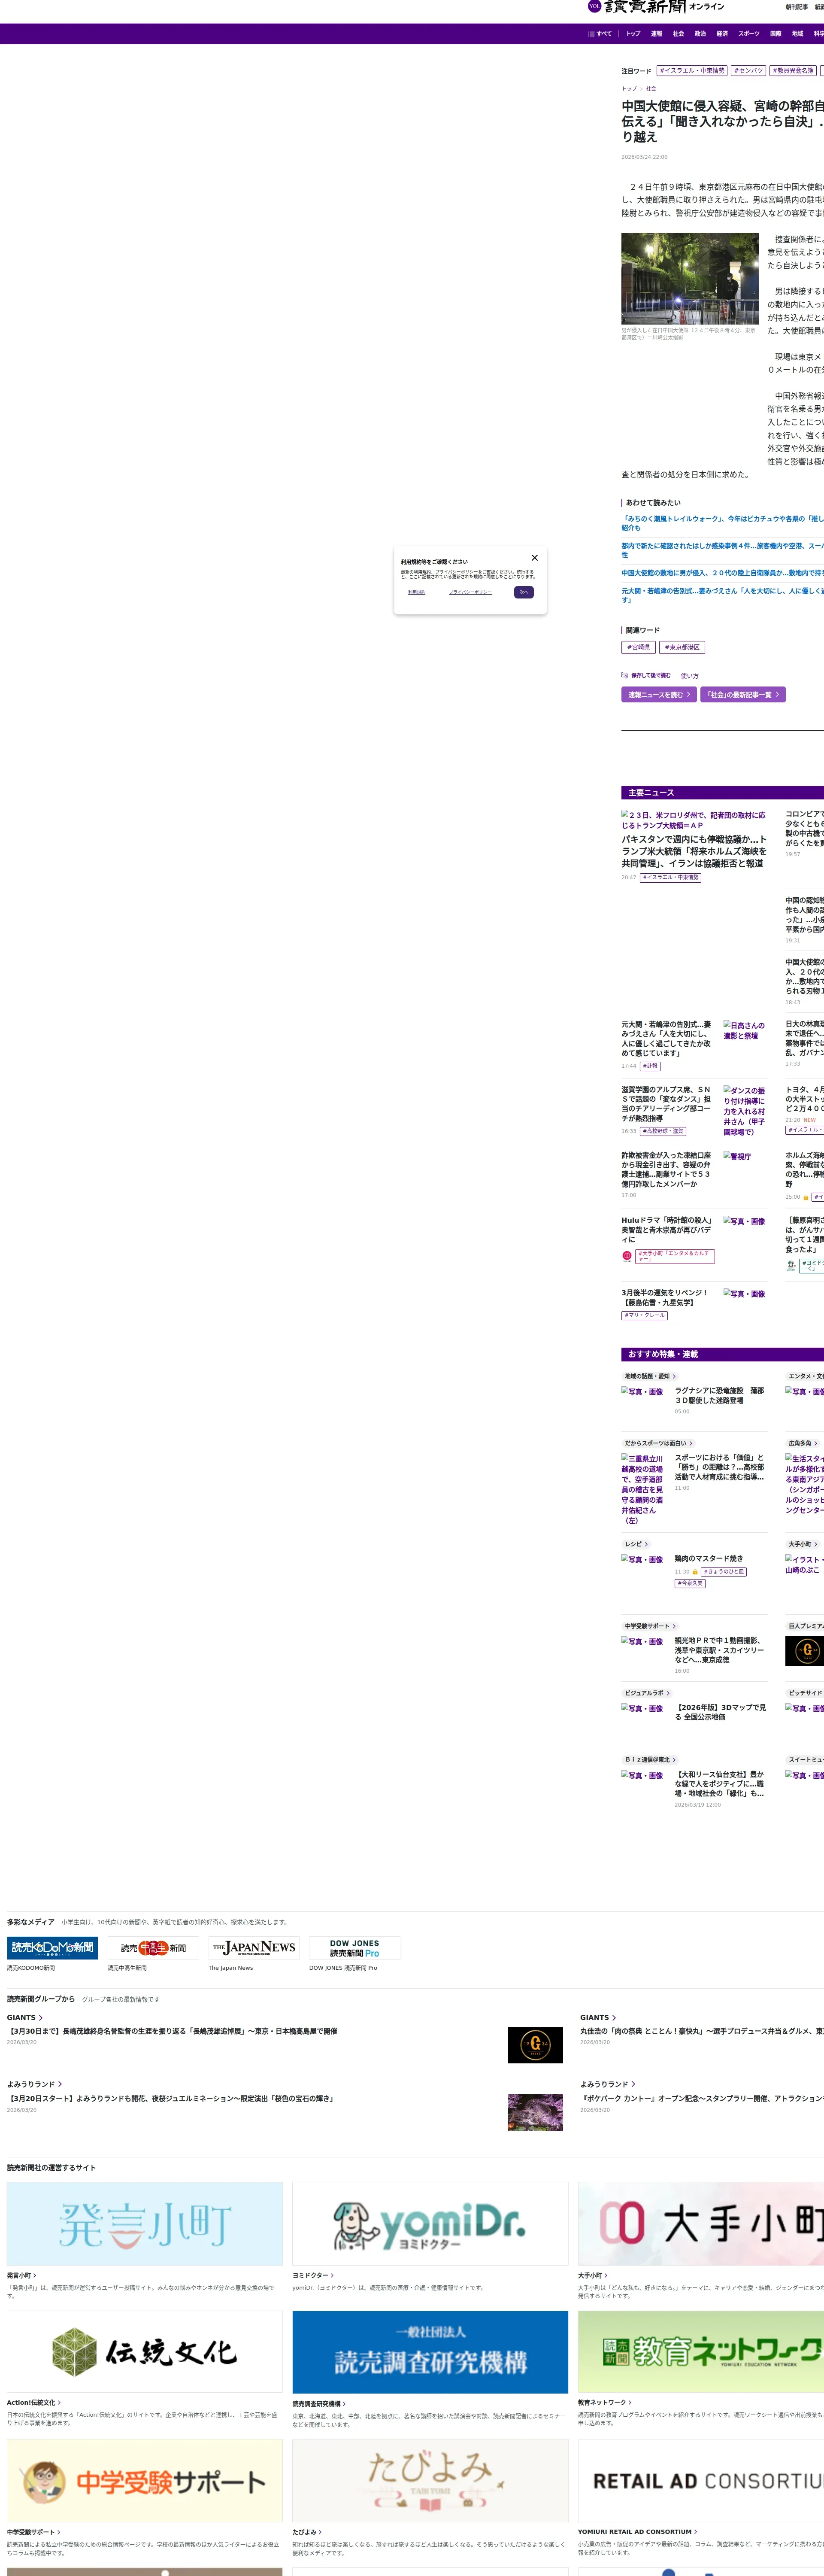Open the 滋賀学園のアルプス席 news headline
Image resolution: width=824 pixels, height=2576 pixels.
point(667,1103)
